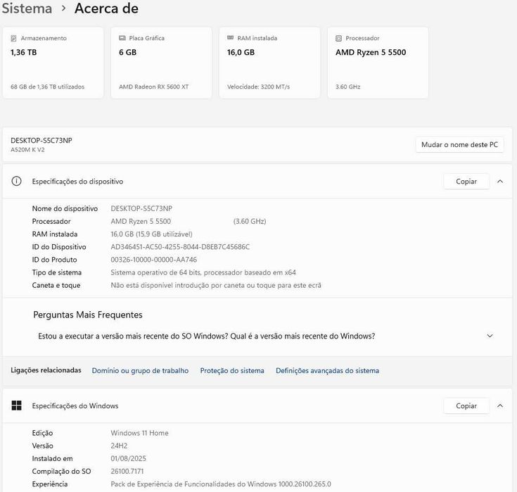Copy the Windows specifications
Screen dimensions: 517x492
coord(466,405)
